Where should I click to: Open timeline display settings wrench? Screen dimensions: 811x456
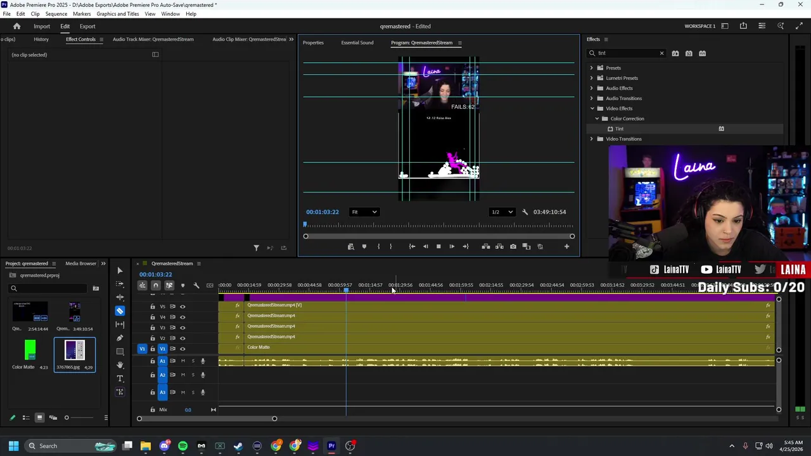[x=196, y=286]
